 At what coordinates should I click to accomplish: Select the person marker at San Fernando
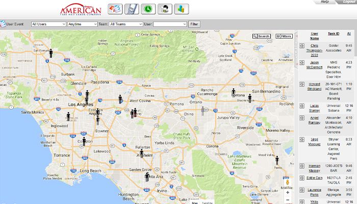click(x=51, y=53)
